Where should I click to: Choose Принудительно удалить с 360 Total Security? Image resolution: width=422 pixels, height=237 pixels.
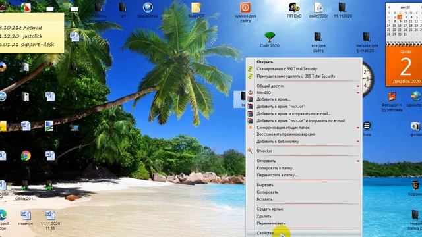(296, 76)
